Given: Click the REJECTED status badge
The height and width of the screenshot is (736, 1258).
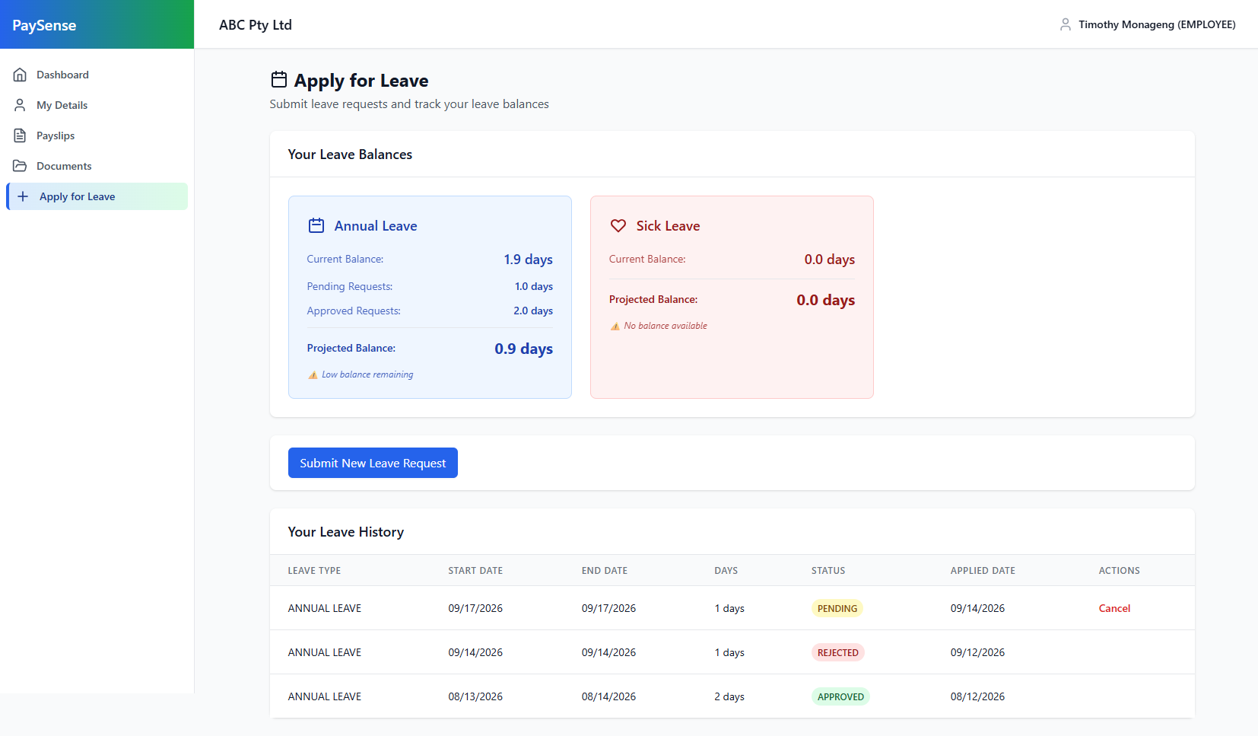Looking at the screenshot, I should (x=838, y=652).
